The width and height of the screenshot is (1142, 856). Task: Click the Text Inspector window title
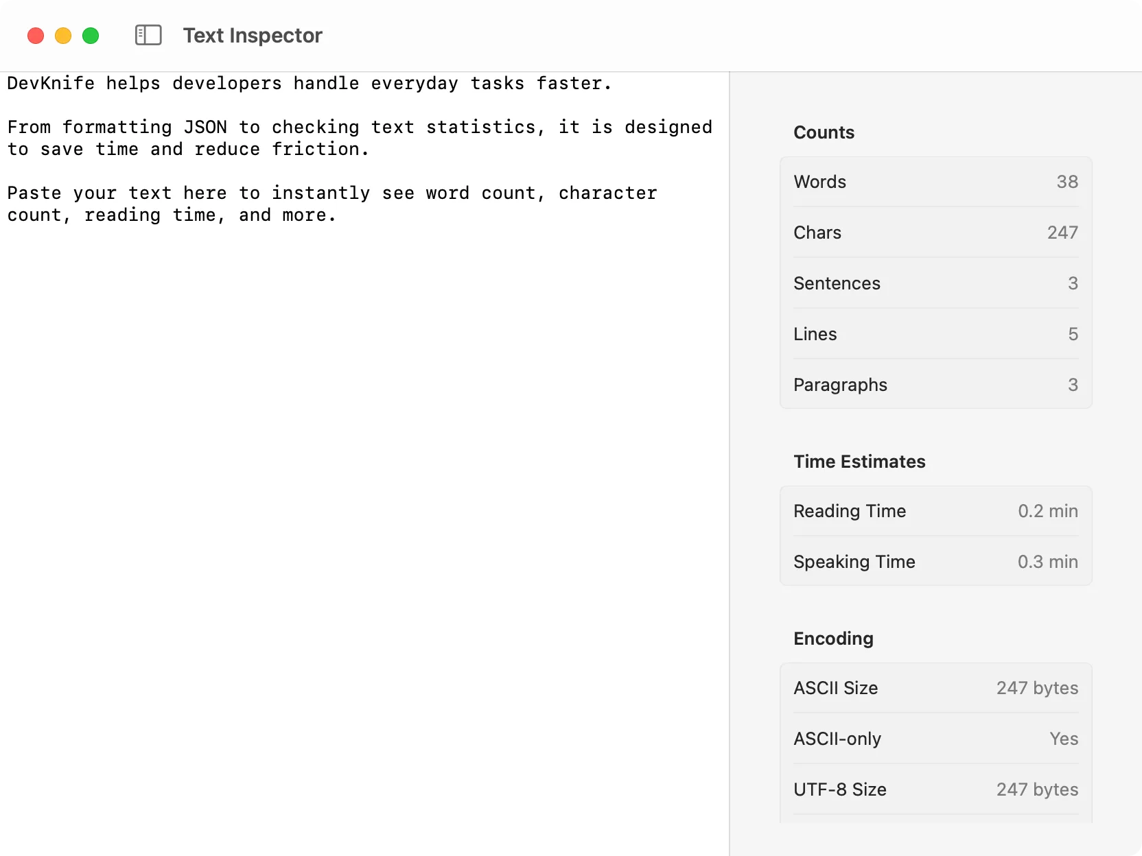[252, 35]
